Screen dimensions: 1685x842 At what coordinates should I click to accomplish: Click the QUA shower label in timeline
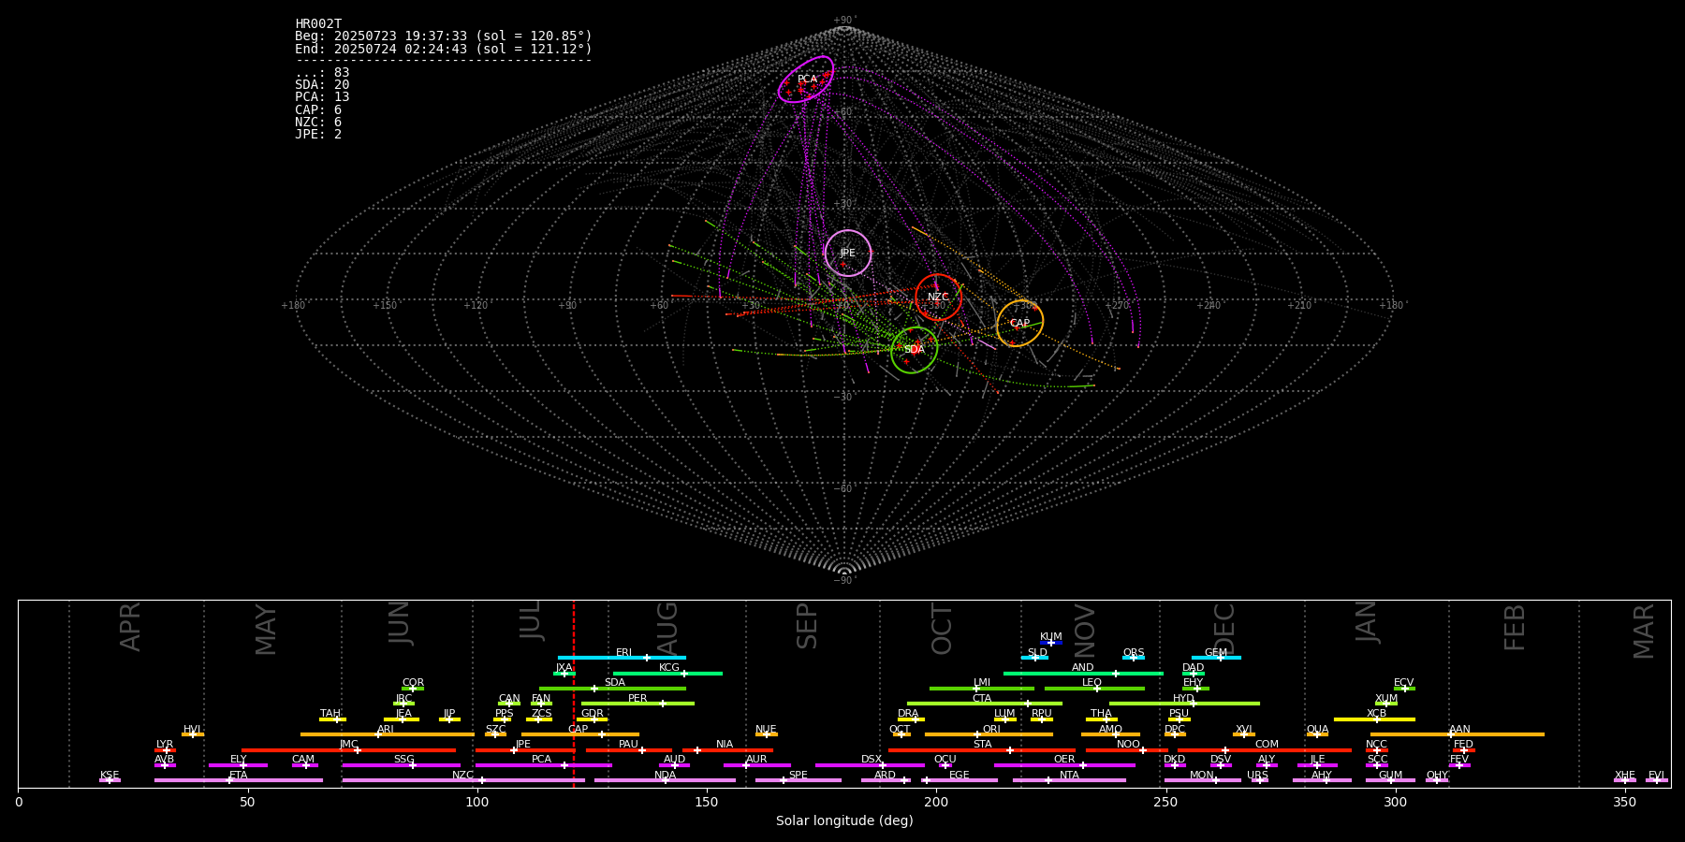1318,730
